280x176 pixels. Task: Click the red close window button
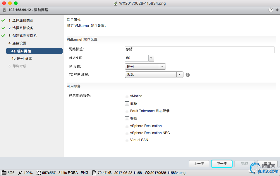point(4,3)
